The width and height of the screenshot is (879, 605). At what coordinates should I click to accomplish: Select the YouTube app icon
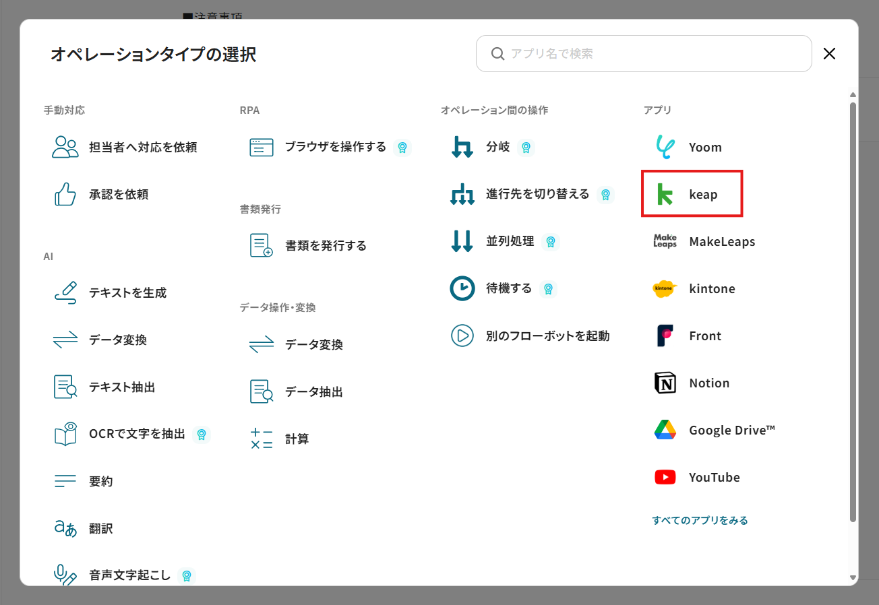click(665, 477)
